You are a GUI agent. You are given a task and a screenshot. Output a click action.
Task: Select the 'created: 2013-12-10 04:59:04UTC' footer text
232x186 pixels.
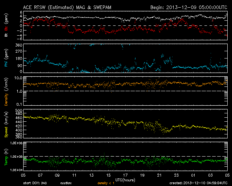(198, 183)
